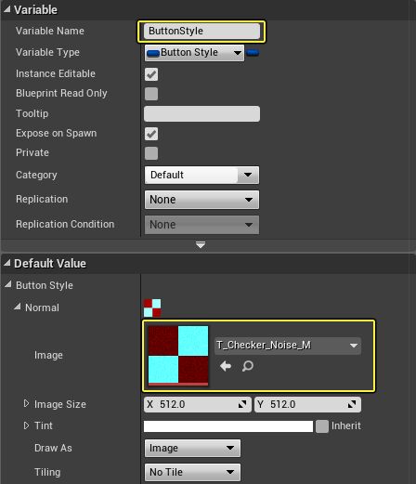The height and width of the screenshot is (484, 416).
Task: Click the Private label
Action: coord(32,152)
